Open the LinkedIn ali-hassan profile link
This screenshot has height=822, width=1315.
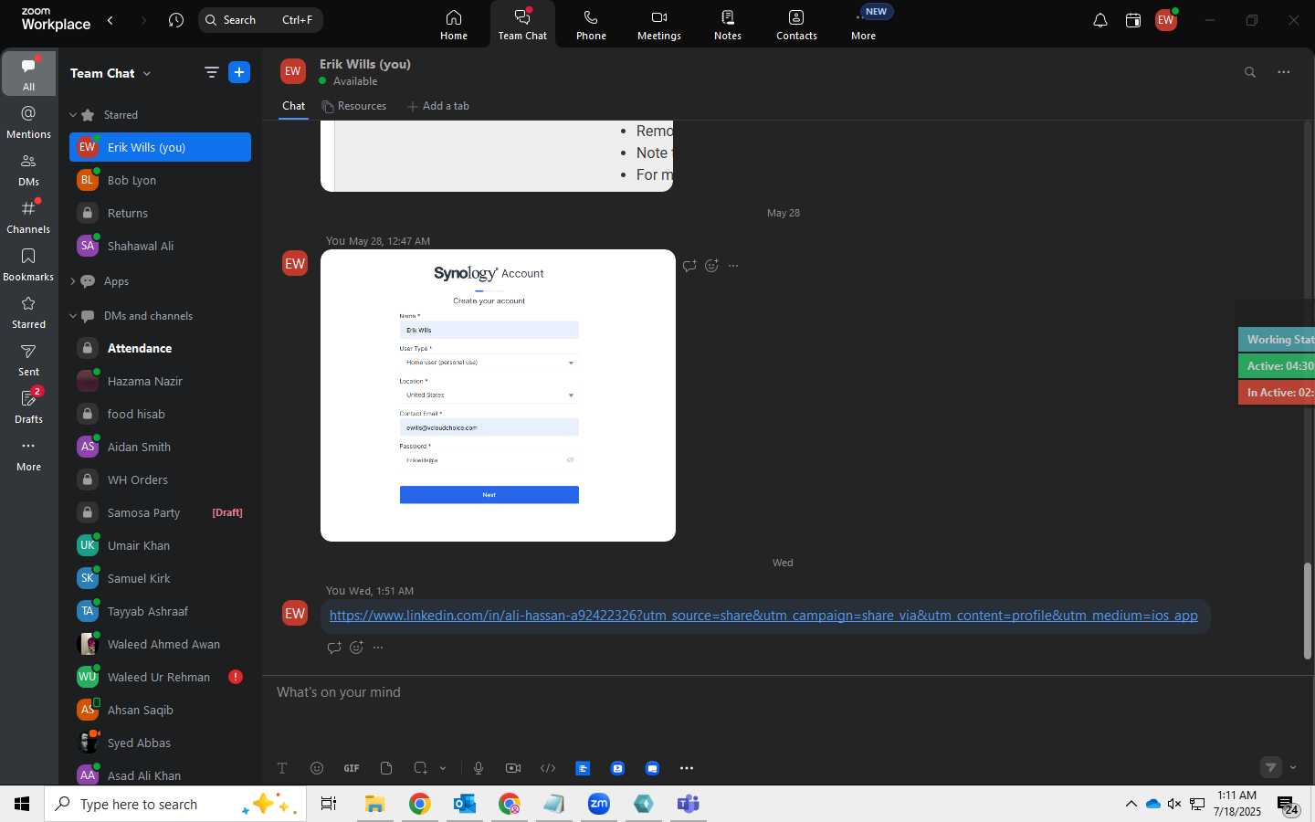coord(763,616)
